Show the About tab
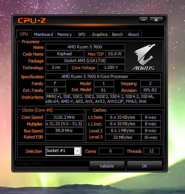The width and height of the screenshot is (185, 194). point(133,34)
